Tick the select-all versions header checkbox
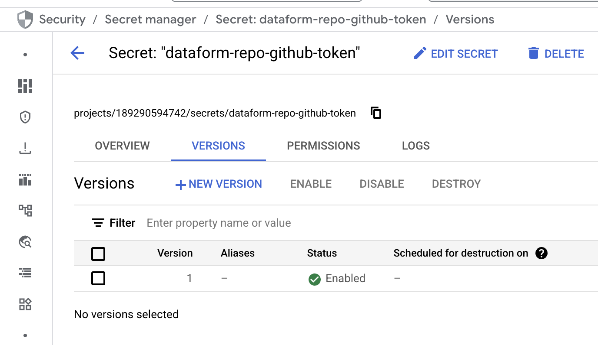Screen dimensions: 598x345 [98, 254]
